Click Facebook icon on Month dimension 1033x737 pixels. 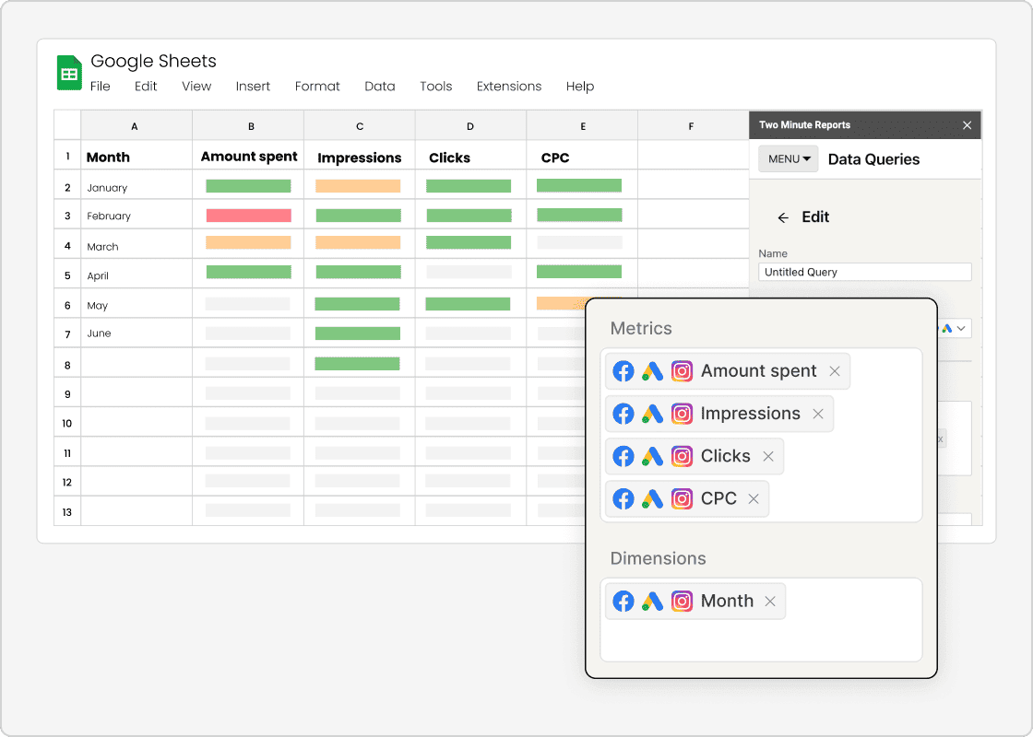click(623, 600)
